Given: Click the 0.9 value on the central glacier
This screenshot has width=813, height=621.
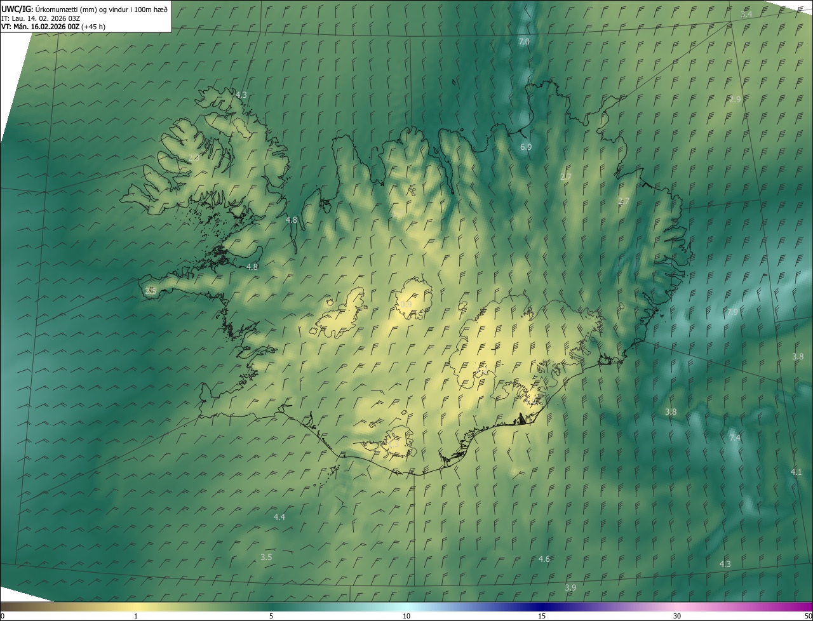Looking at the screenshot, I should [406, 304].
